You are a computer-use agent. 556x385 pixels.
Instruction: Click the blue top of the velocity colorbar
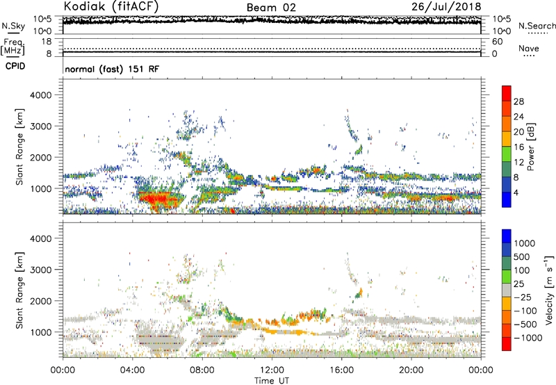click(507, 236)
